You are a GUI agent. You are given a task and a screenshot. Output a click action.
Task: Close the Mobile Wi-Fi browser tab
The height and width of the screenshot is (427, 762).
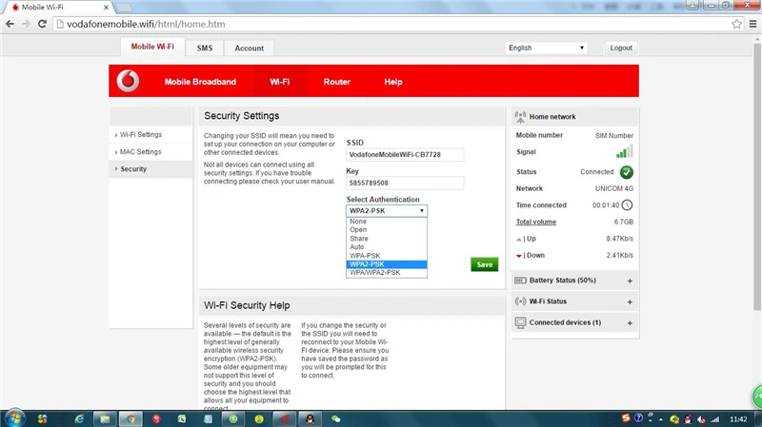click(x=106, y=8)
